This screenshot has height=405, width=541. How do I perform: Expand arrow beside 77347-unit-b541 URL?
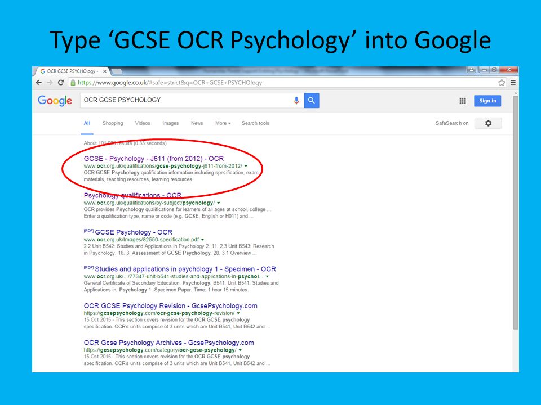point(267,277)
